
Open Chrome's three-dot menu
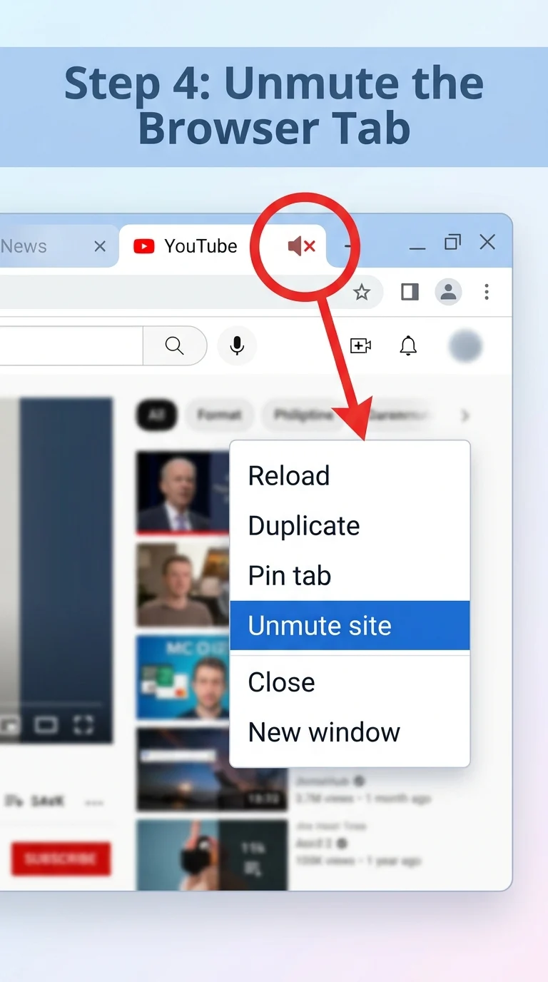pos(487,291)
